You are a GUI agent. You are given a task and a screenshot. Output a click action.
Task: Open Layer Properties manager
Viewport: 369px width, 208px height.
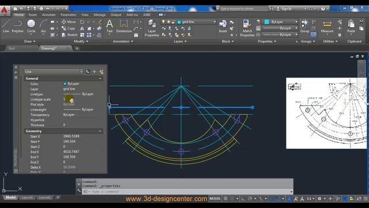click(x=152, y=28)
